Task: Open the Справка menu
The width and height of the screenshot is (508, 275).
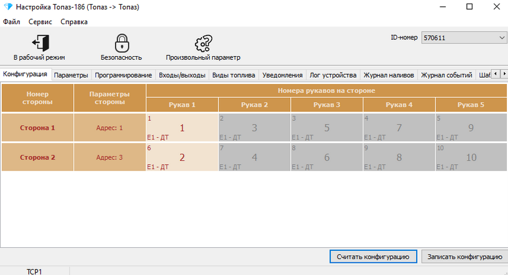Action: 74,22
